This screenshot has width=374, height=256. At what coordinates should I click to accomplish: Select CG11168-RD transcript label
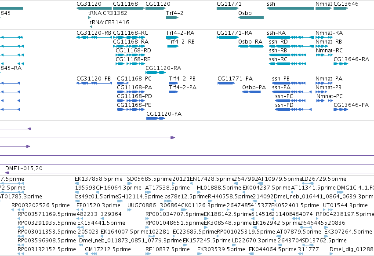tap(133, 51)
